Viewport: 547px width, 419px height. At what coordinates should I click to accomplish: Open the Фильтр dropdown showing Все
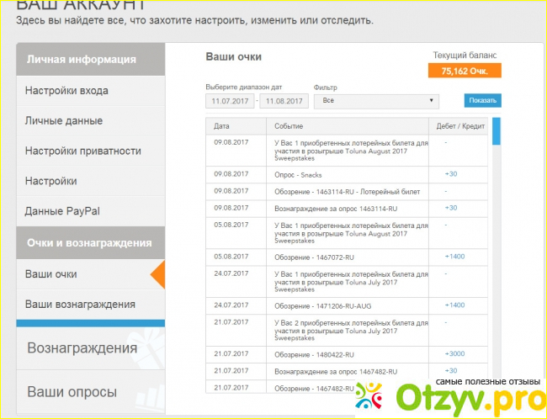click(x=376, y=101)
